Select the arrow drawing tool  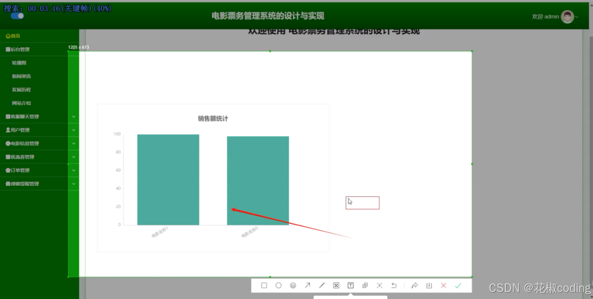coord(307,286)
